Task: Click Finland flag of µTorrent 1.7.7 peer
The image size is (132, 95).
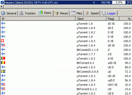Action: pos(3,54)
